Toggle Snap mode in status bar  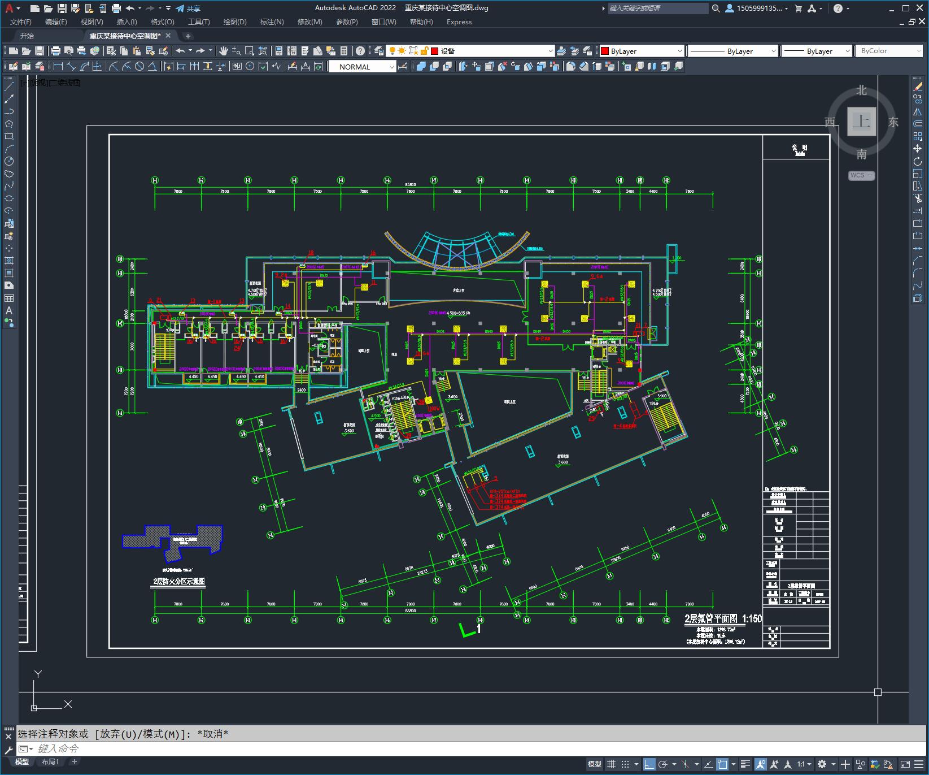pos(625,764)
